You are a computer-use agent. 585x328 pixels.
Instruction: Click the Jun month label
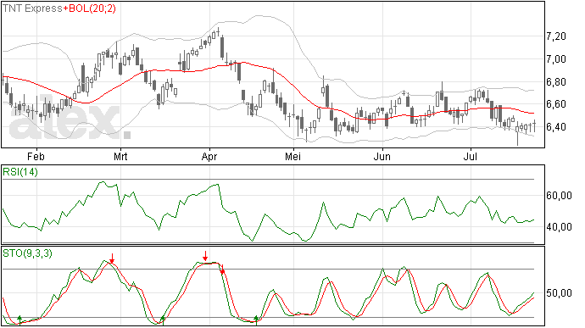click(x=382, y=157)
